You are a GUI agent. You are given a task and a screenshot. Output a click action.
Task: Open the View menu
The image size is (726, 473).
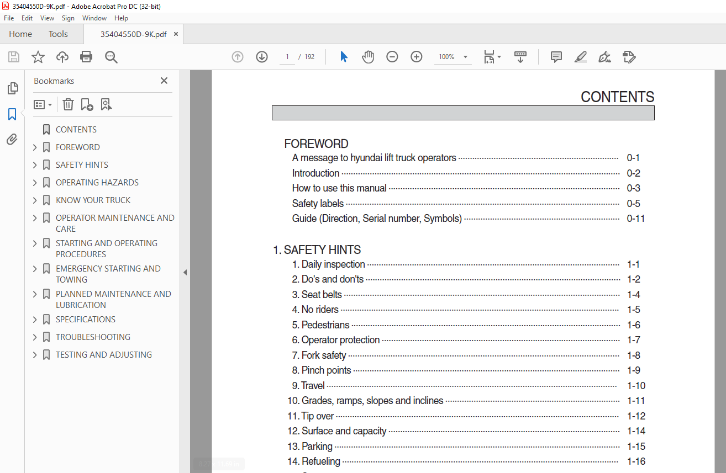tap(48, 18)
